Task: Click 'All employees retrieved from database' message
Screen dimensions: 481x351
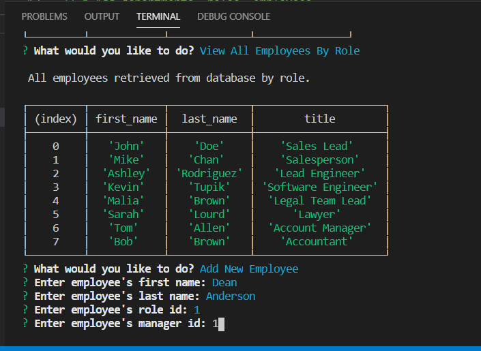Action: tap(169, 78)
